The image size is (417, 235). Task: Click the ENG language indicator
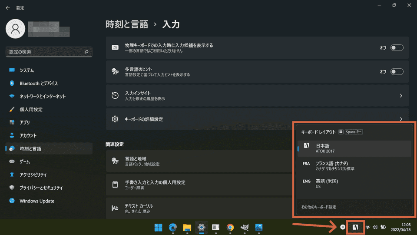point(306,181)
